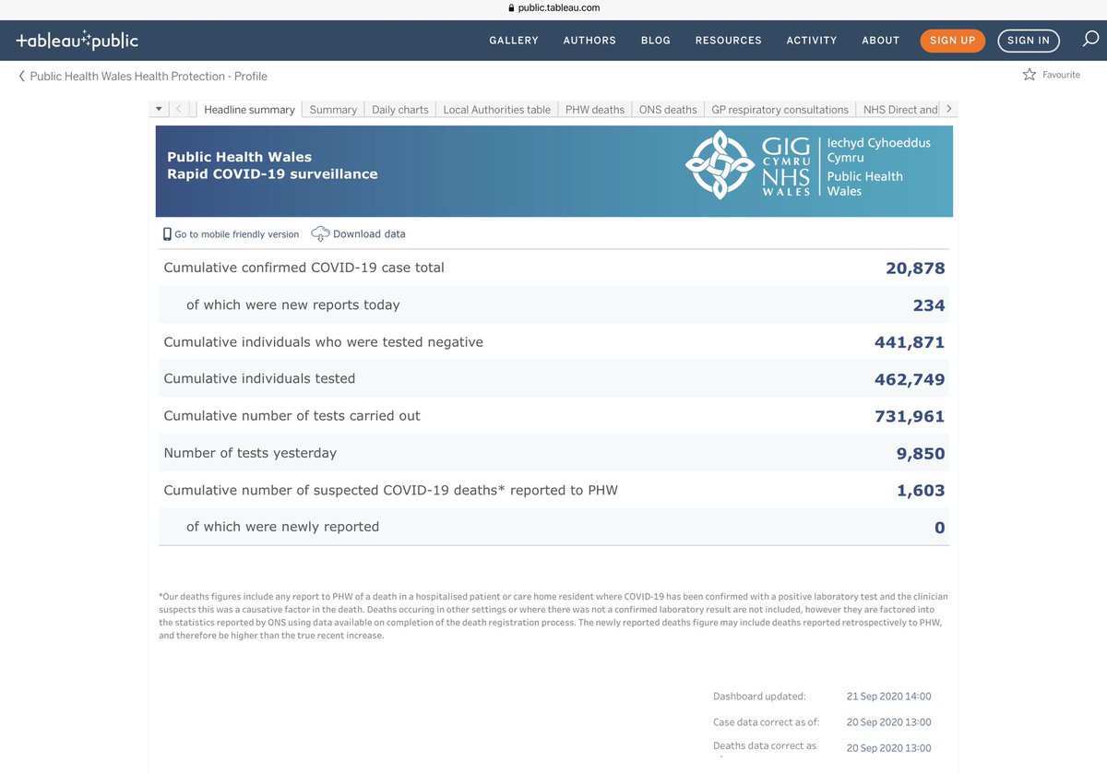Open the Local Authorities table tab

tap(496, 109)
